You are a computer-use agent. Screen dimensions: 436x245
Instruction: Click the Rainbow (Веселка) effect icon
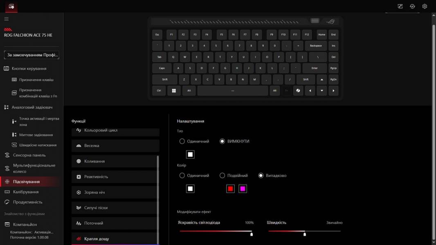[79, 146]
